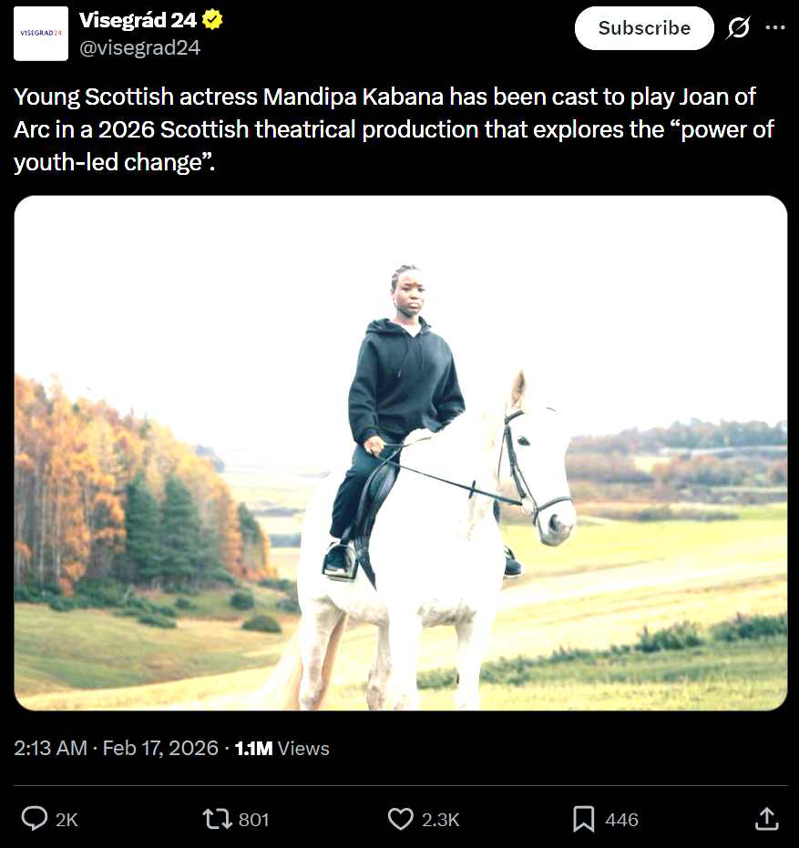Viewport: 799px width, 848px height.
Task: Open the three-dot more options menu
Action: (x=775, y=28)
